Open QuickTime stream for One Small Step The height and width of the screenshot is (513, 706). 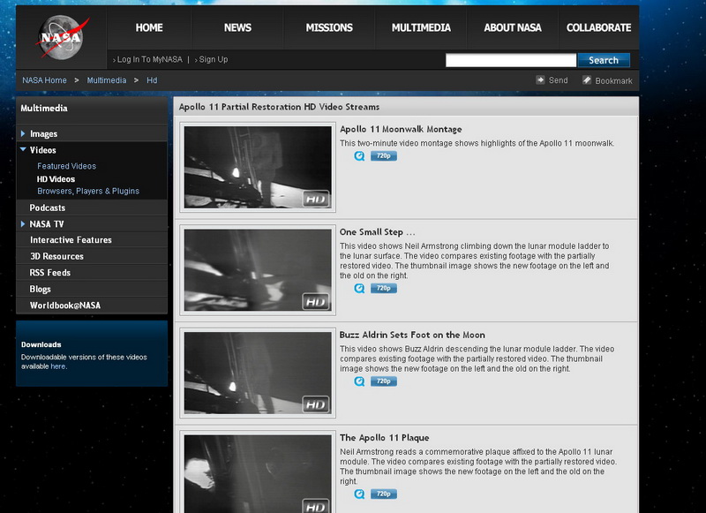coord(359,288)
